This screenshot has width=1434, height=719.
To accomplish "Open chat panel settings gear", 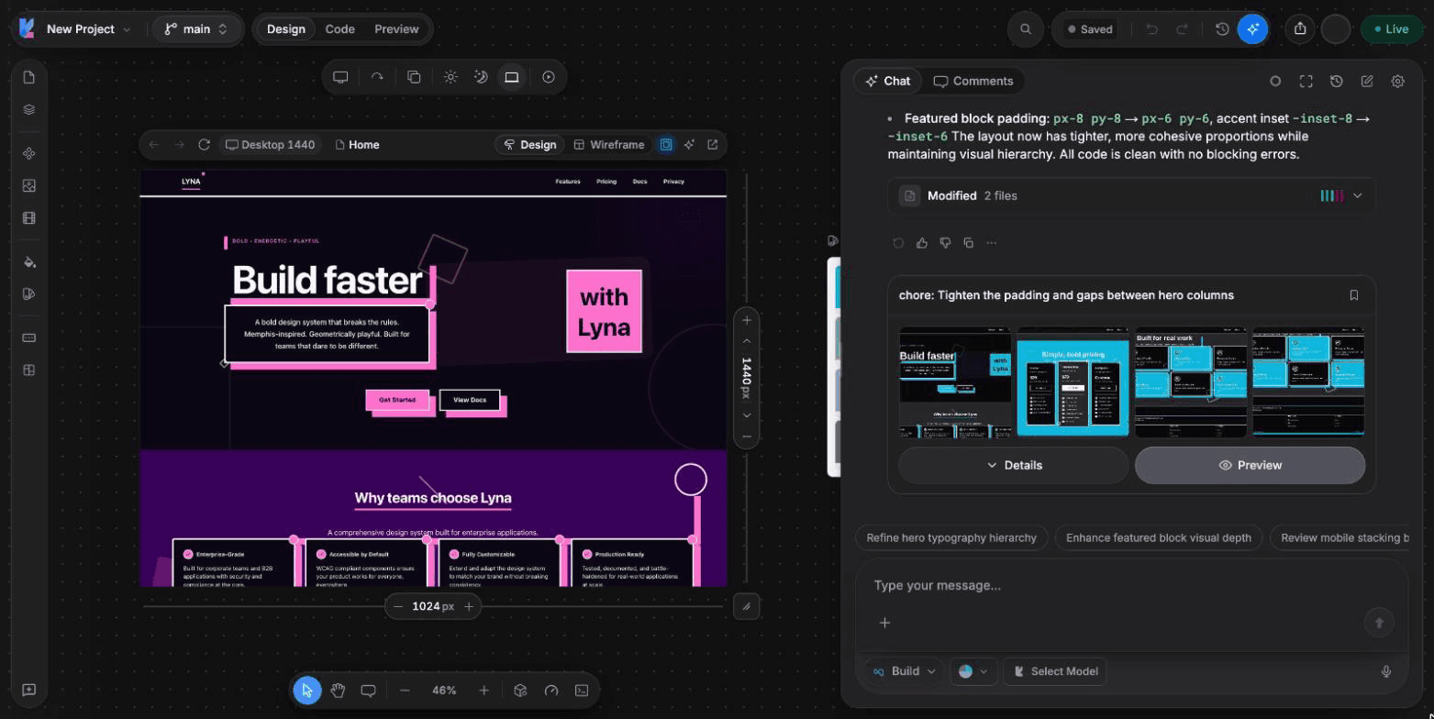I will pyautogui.click(x=1397, y=81).
